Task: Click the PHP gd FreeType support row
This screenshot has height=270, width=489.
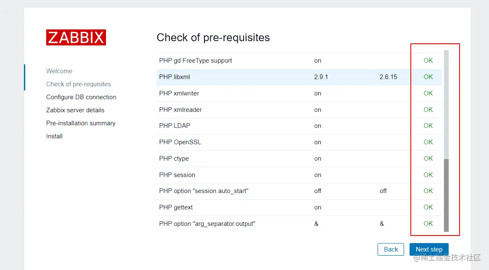Action: pos(196,61)
